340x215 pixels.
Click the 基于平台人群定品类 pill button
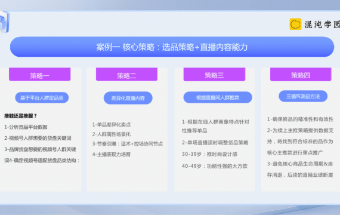click(x=42, y=98)
